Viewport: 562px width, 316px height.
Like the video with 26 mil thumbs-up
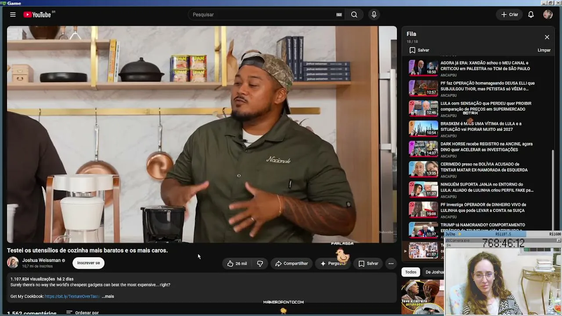238,263
